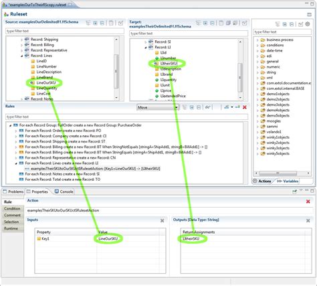Clear Outputs section with gray X
Viewport: 317px width, 286px height.
(308, 220)
